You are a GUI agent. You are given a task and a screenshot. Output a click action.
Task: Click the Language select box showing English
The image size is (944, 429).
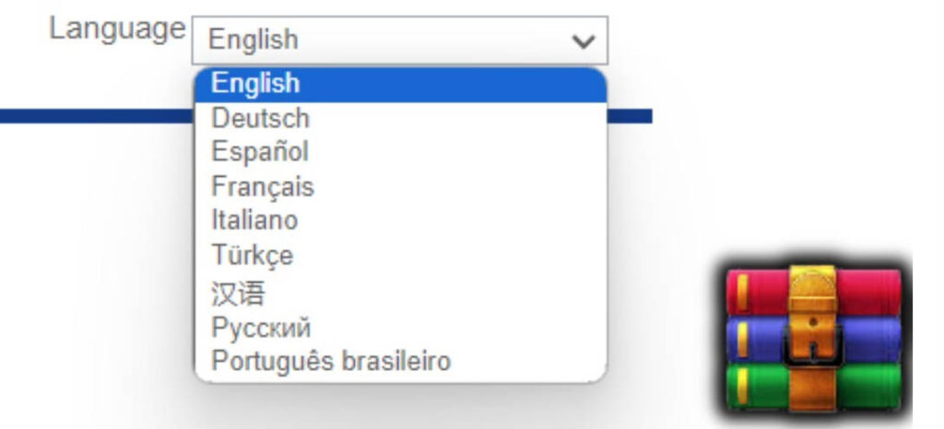pos(387,41)
